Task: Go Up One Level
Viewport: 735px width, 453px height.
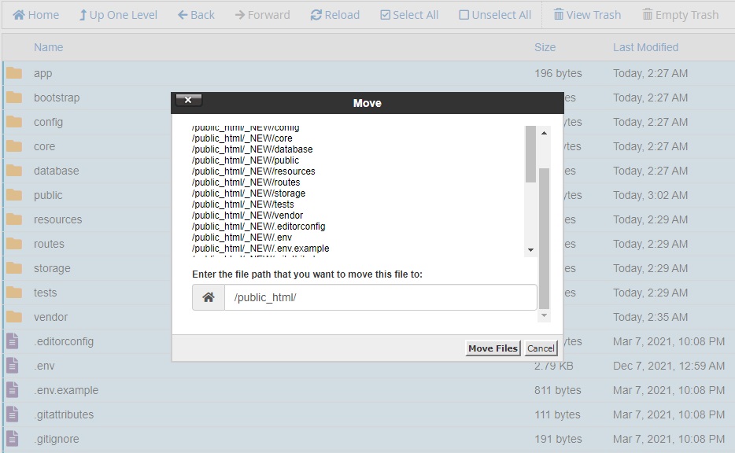Action: pos(118,15)
